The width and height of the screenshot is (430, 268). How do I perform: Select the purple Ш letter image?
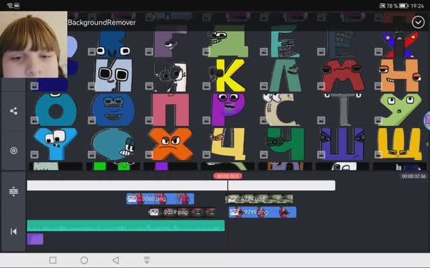(x=343, y=144)
